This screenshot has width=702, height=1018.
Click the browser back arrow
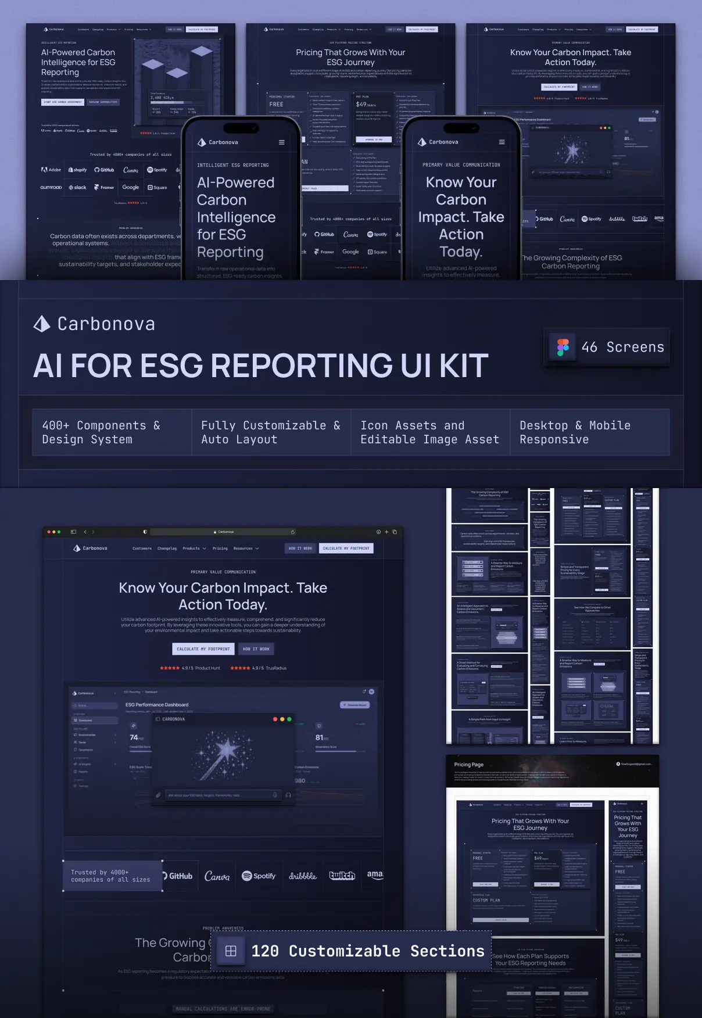(x=85, y=532)
